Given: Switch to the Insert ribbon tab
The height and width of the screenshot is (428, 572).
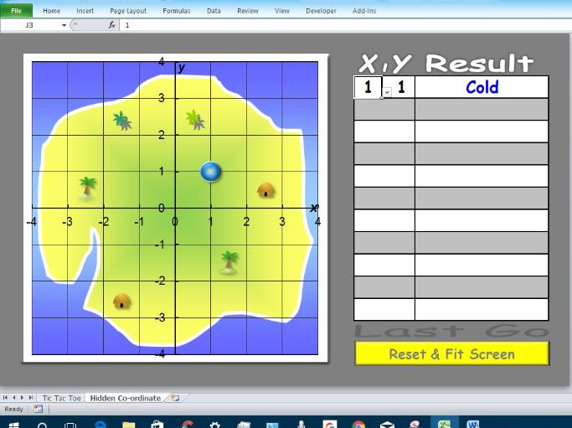Looking at the screenshot, I should tap(85, 11).
